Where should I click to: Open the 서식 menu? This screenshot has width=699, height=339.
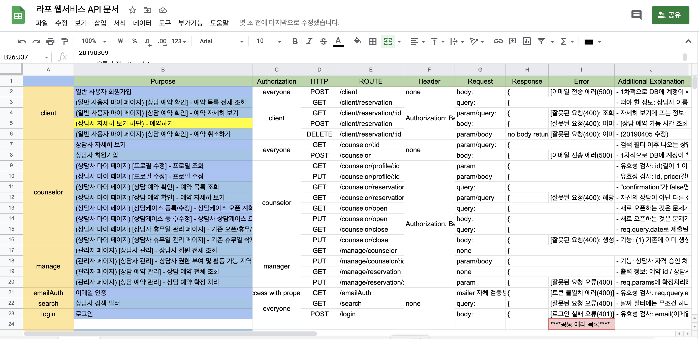[x=119, y=23]
